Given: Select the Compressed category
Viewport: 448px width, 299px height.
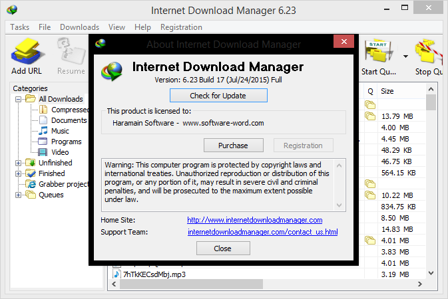Looking at the screenshot, I should [x=70, y=110].
